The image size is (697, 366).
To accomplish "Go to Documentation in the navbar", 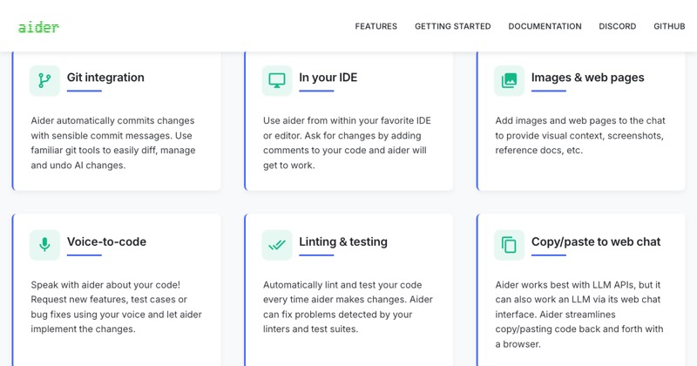I will point(545,26).
